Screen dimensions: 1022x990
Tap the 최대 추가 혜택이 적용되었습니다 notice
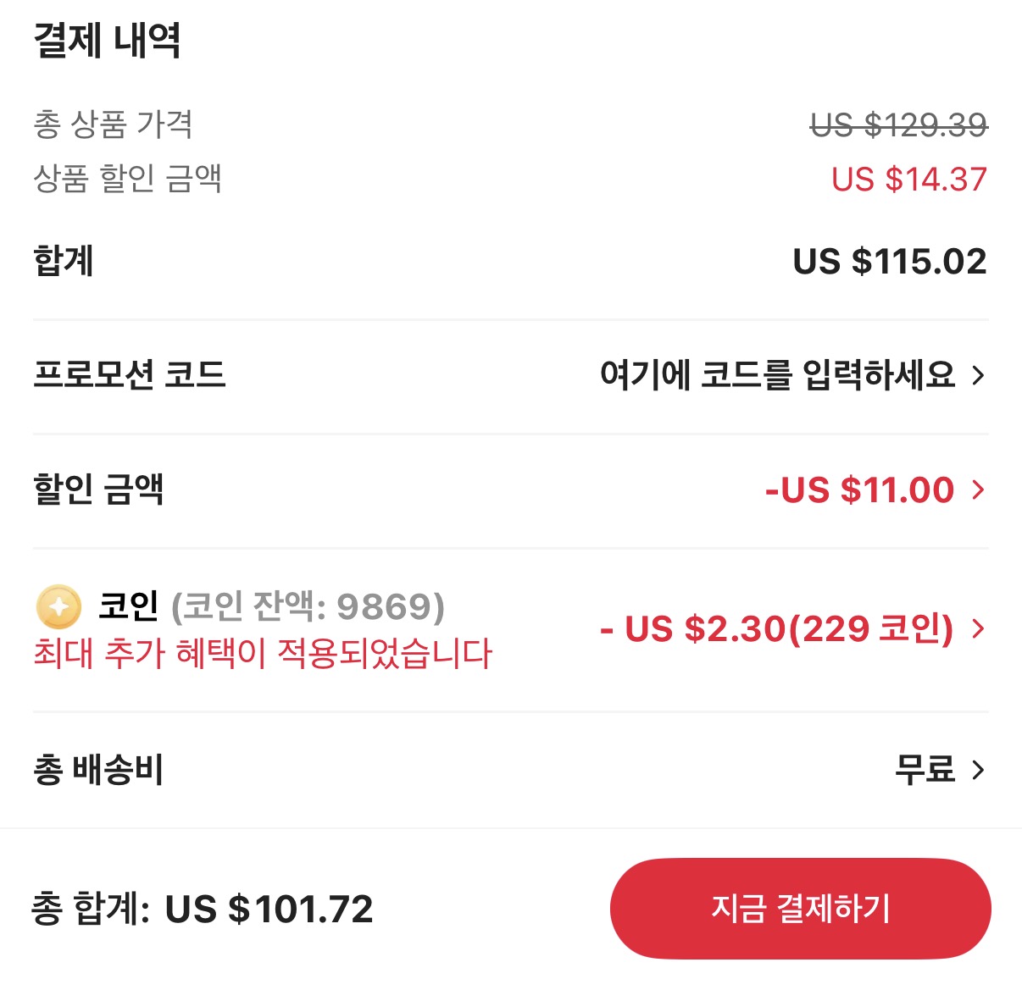[263, 654]
